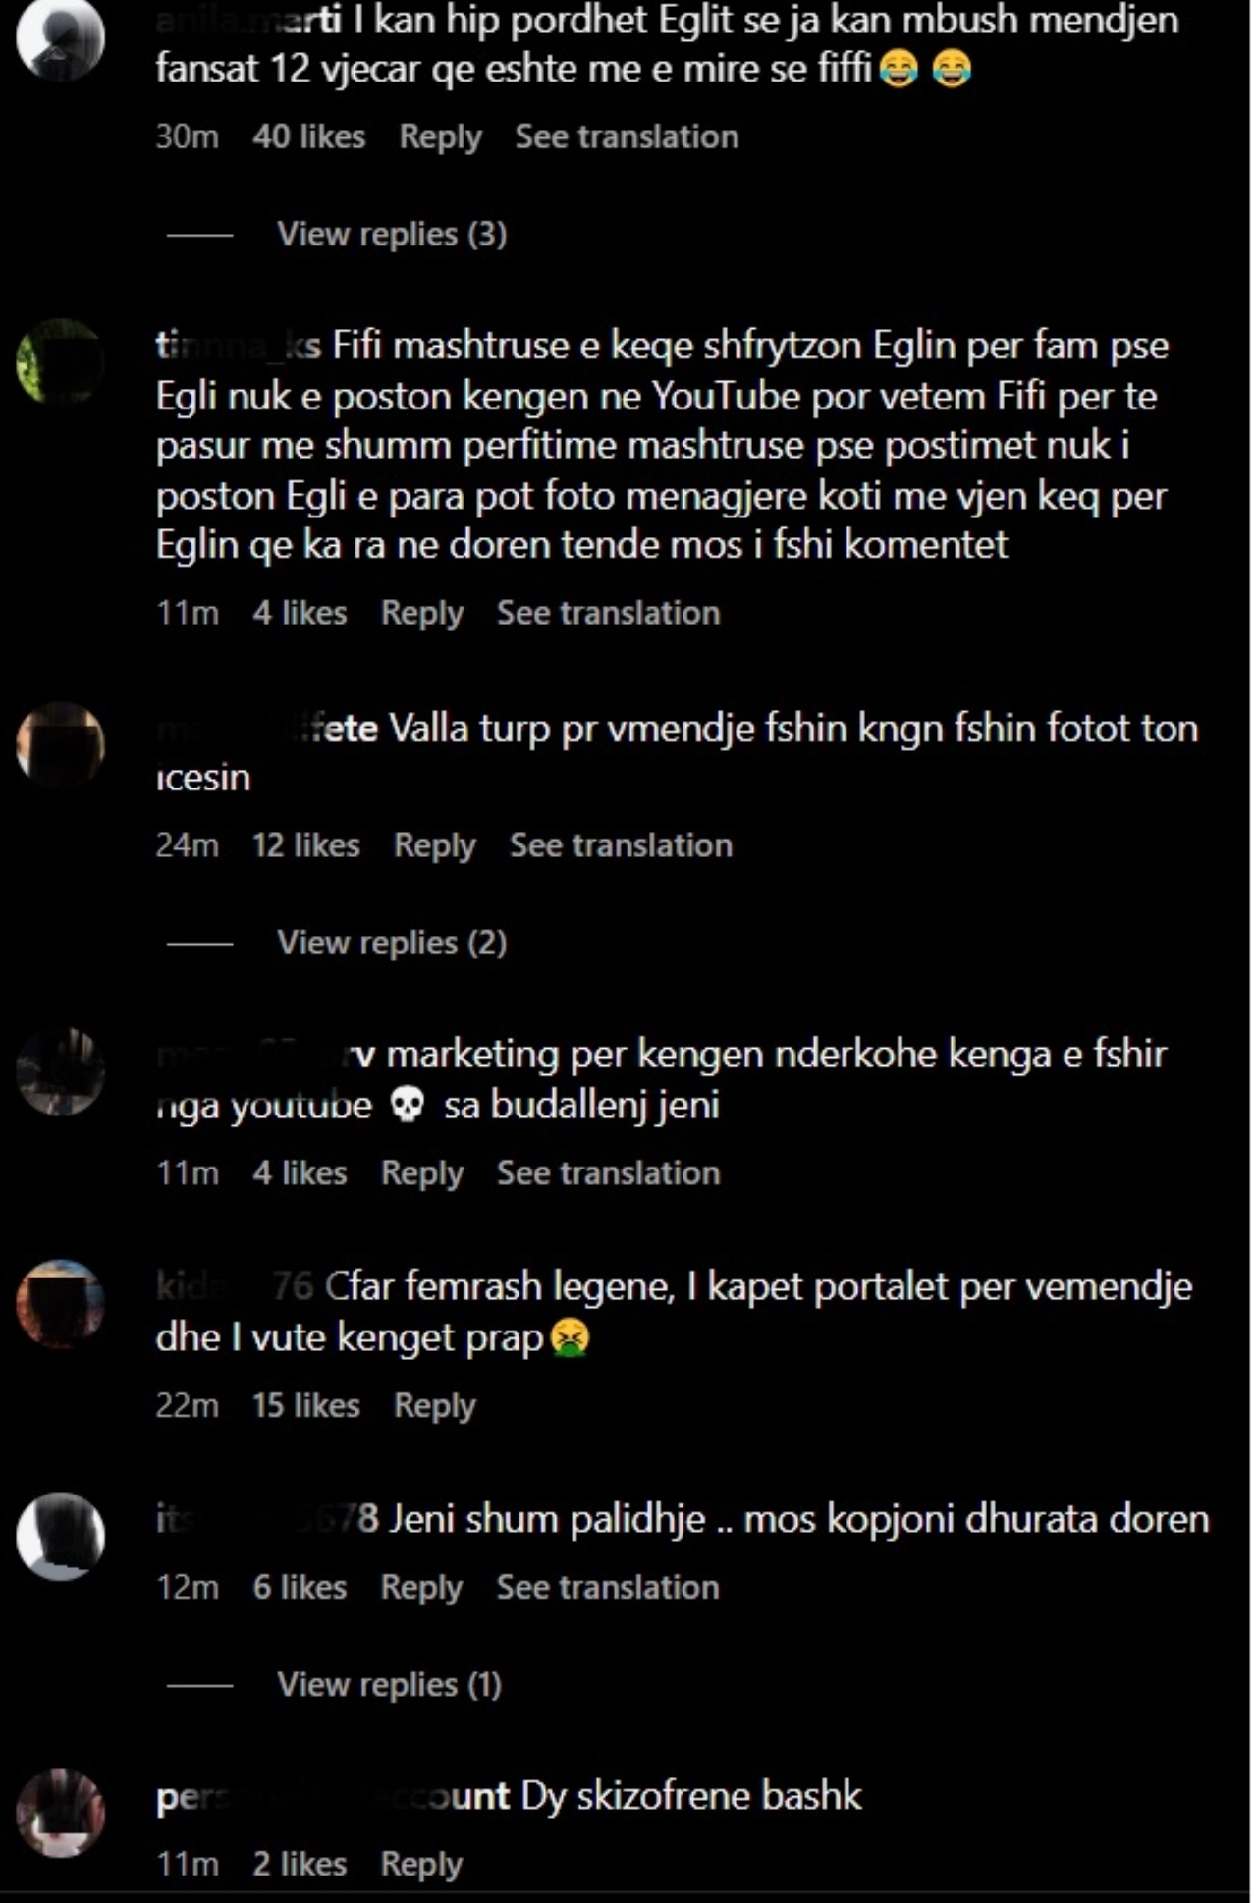Expand View replies (3) under first comment

pos(391,234)
